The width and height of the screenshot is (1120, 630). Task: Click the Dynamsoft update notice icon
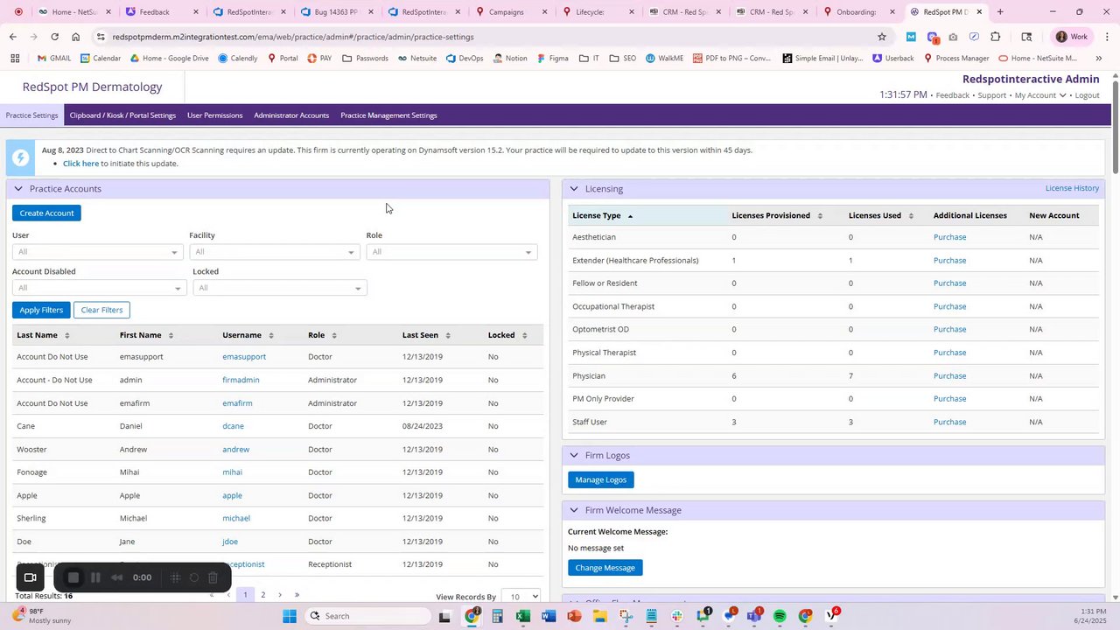pos(20,157)
